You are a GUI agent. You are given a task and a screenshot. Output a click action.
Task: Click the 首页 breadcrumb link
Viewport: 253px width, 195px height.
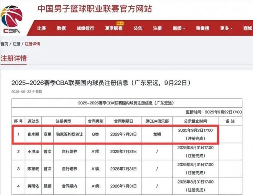tap(4, 44)
